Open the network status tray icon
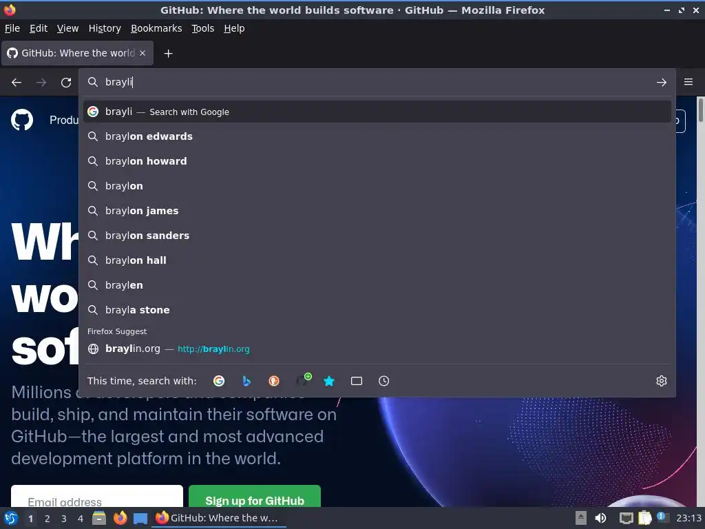This screenshot has height=529, width=705. (626, 518)
